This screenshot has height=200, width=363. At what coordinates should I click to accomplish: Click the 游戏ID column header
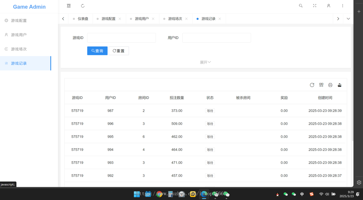[x=77, y=98]
